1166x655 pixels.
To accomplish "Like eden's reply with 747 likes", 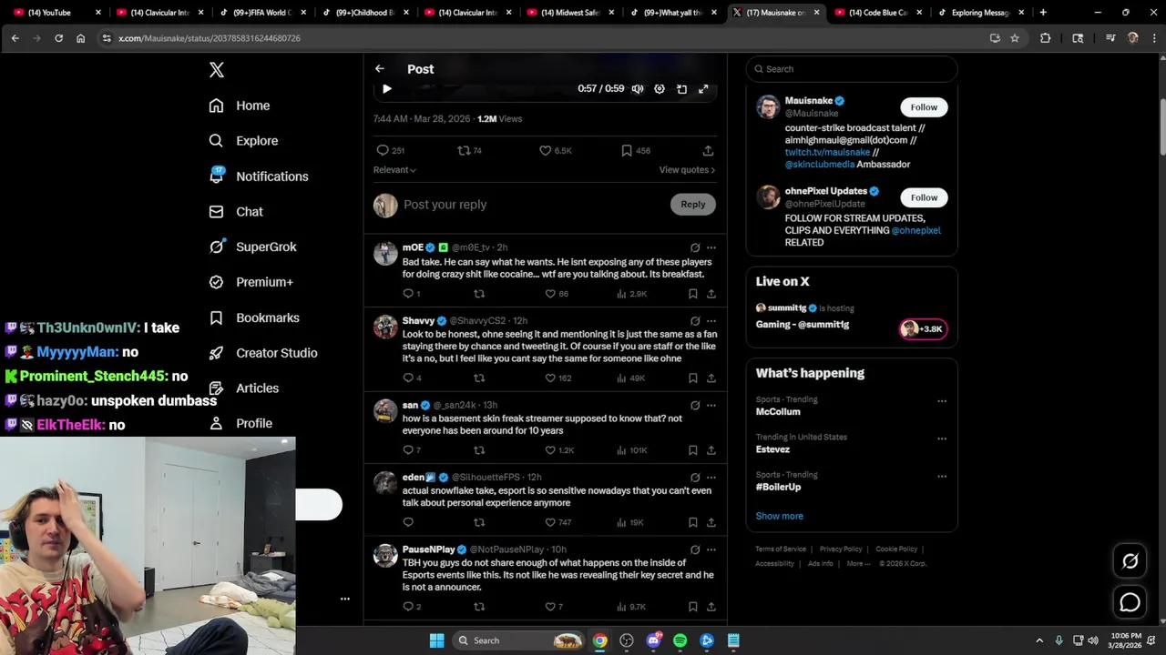I will coord(557,522).
